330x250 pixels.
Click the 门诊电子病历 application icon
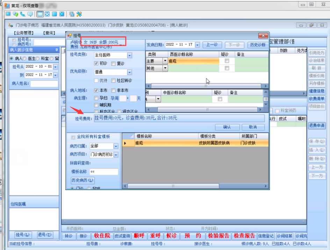[10, 25]
